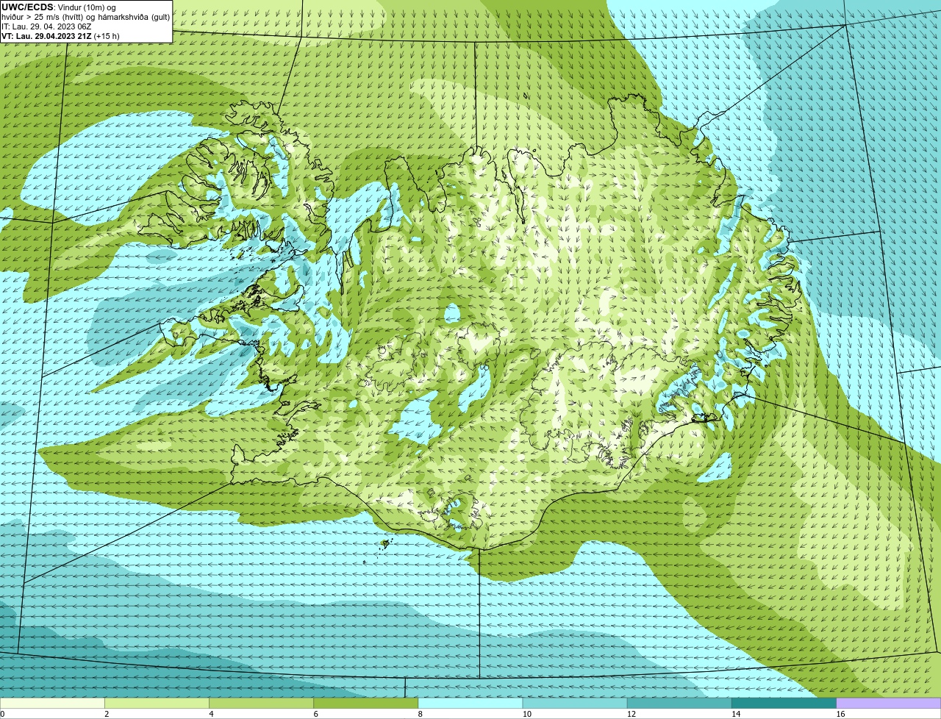This screenshot has width=941, height=719.
Task: Click the teal swatch between 12 and 14
Action: pyautogui.click(x=679, y=703)
